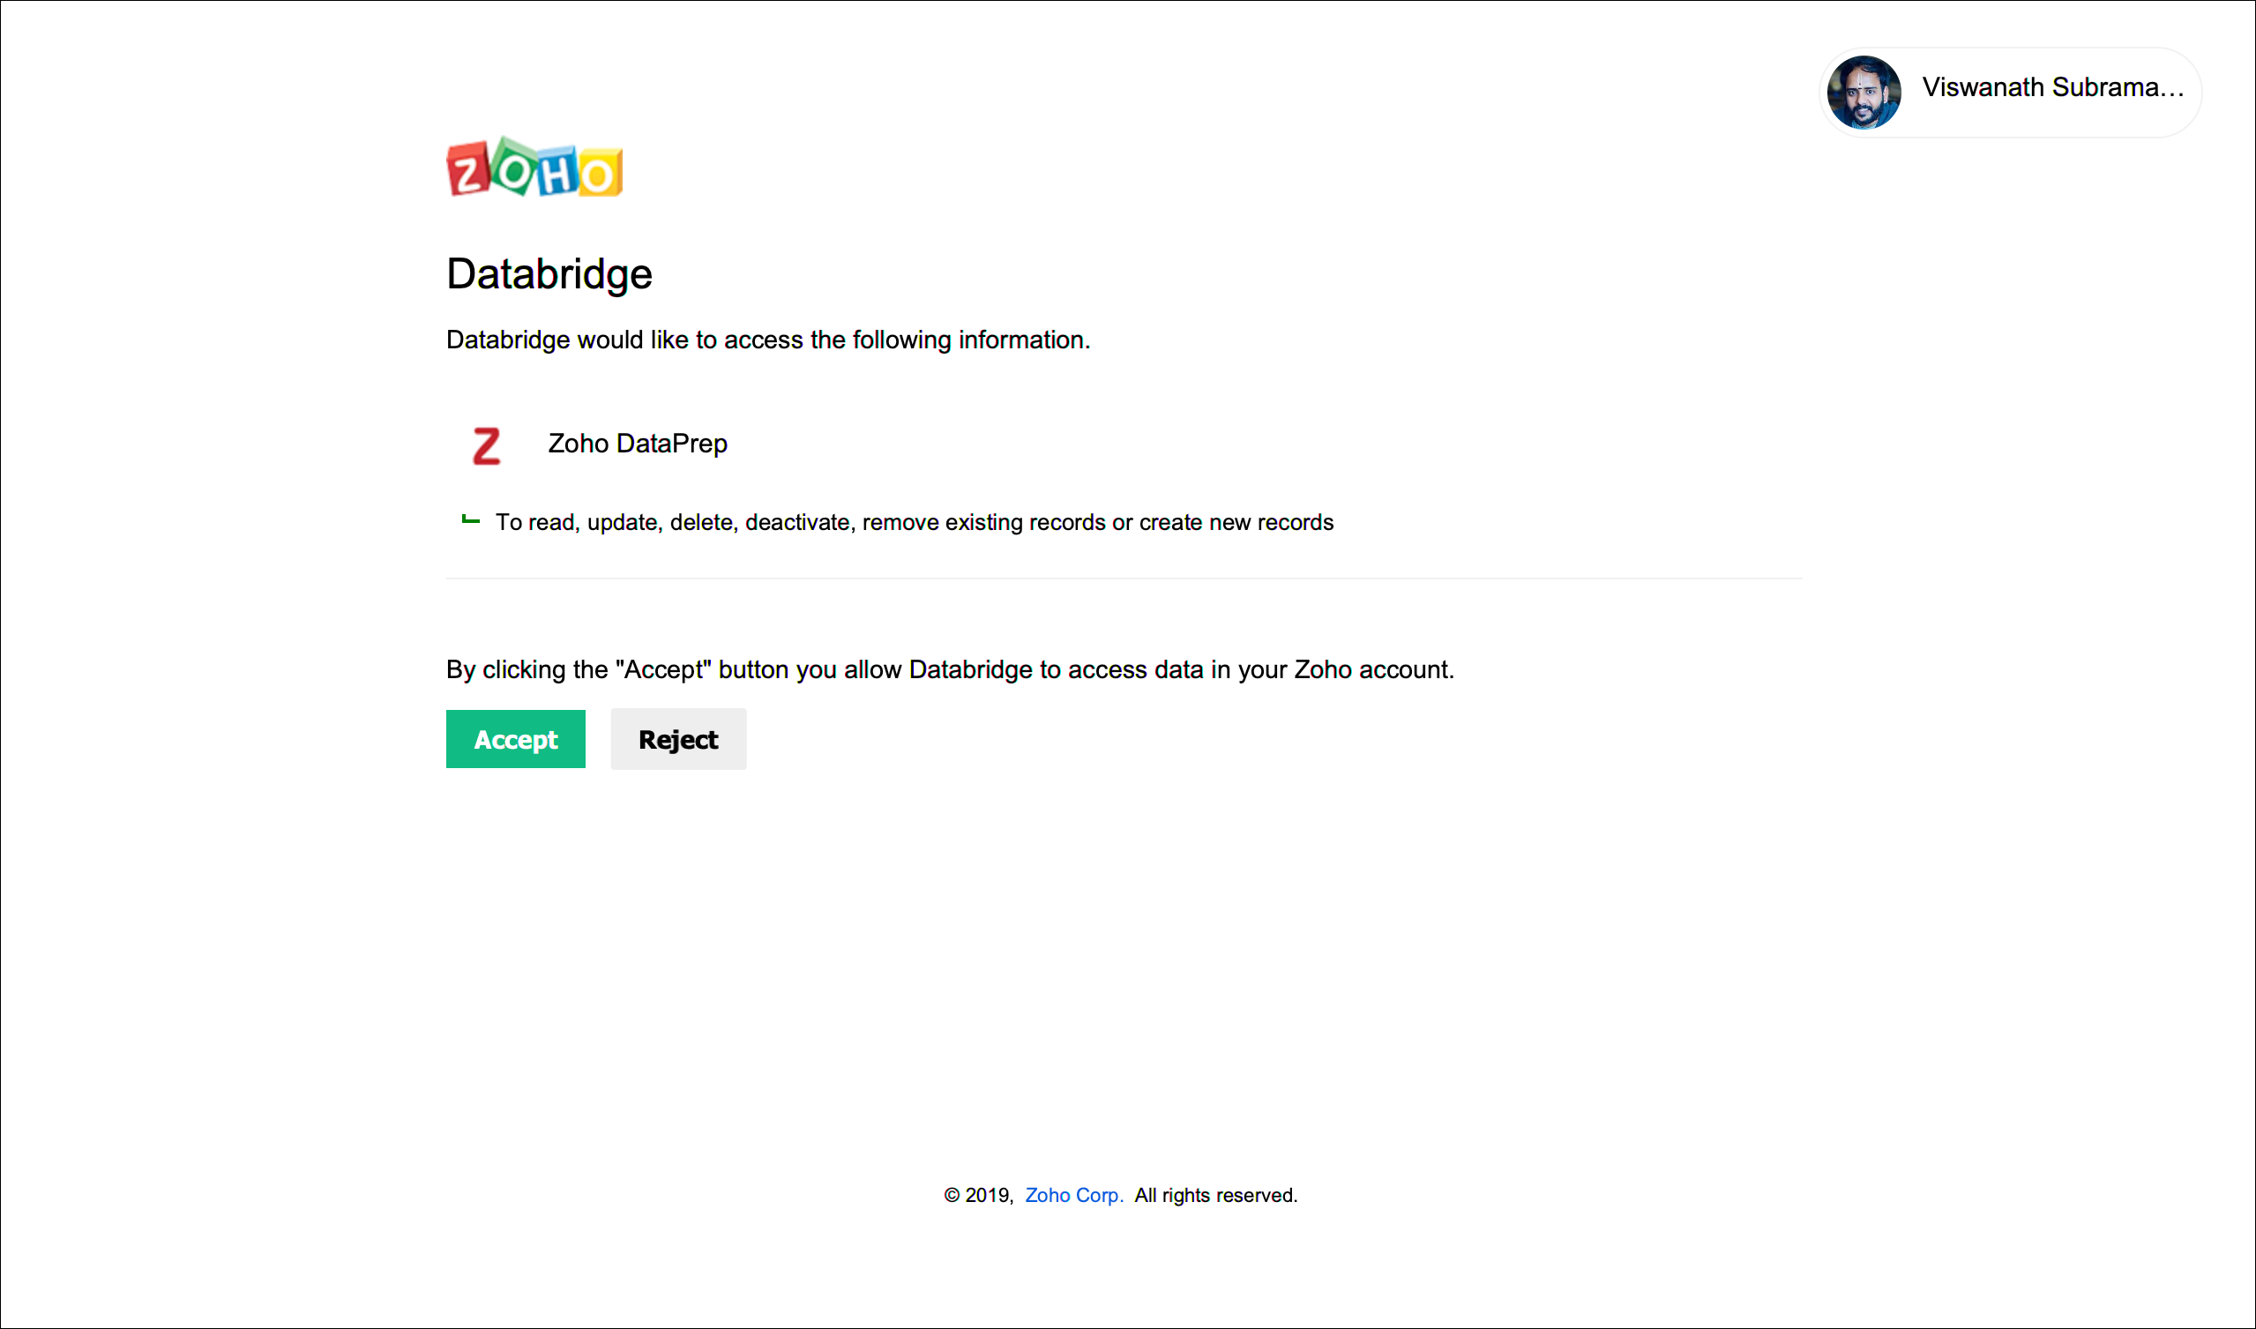Click the 'Databridge would like to access' sentence
The width and height of the screenshot is (2256, 1329).
tap(767, 340)
